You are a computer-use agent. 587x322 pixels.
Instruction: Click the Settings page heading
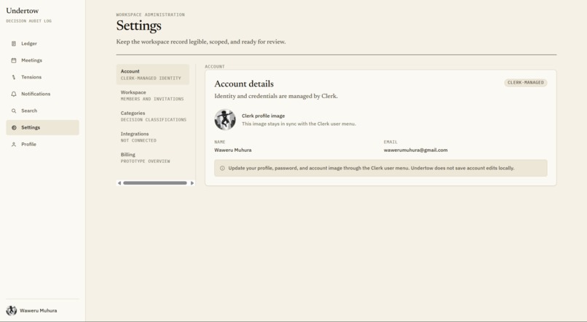[139, 25]
